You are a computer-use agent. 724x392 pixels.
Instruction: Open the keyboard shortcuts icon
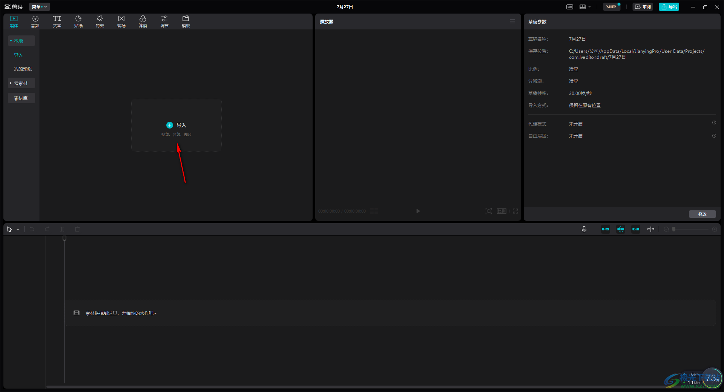click(x=570, y=7)
